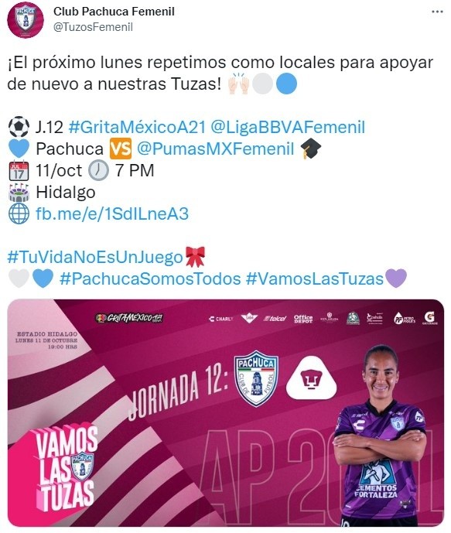Click the Gatorade G sponsor logo

pos(429,318)
